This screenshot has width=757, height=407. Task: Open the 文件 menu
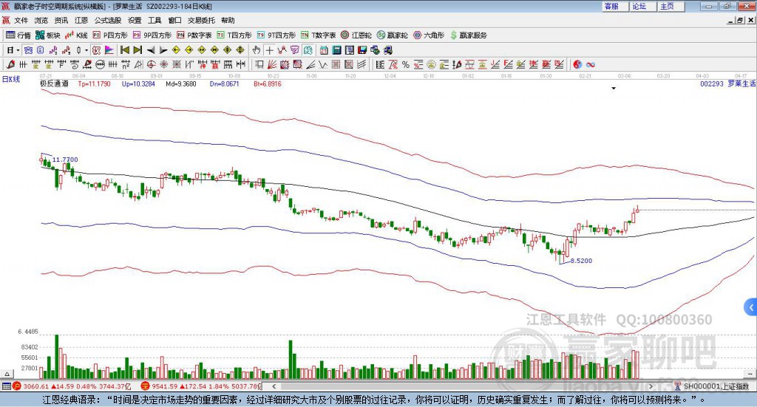coord(21,20)
